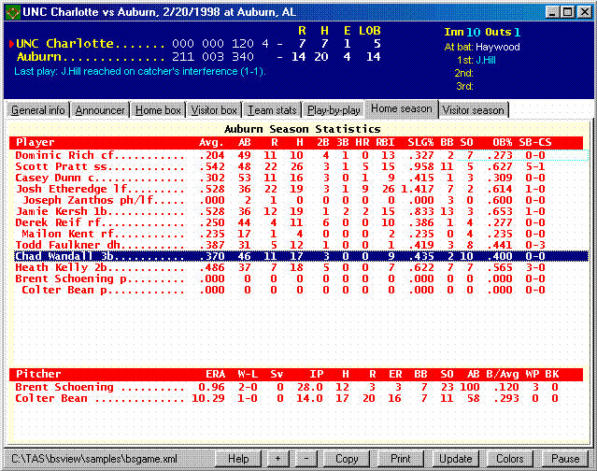Open the Play-by-play tab
Viewport: 597px width, 471px height.
(334, 110)
